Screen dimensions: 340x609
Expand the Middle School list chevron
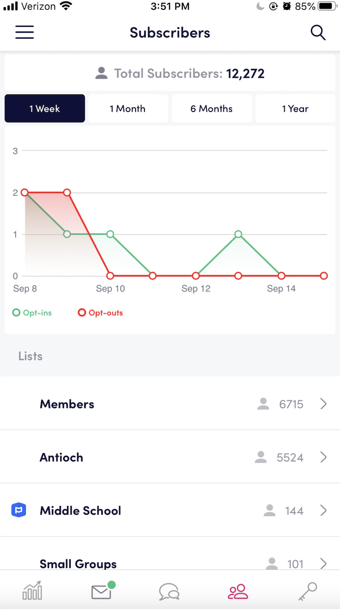tap(323, 510)
